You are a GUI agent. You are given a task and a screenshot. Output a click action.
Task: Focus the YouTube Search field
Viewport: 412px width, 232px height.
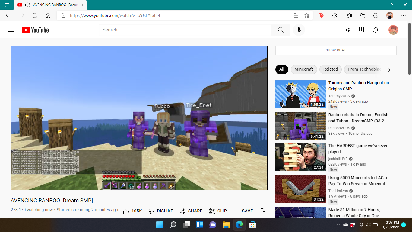185,30
